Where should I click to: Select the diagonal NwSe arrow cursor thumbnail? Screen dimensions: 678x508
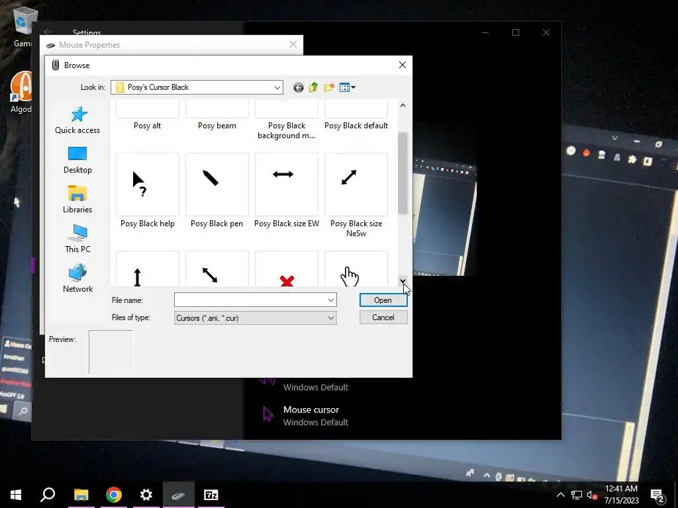pyautogui.click(x=217, y=269)
